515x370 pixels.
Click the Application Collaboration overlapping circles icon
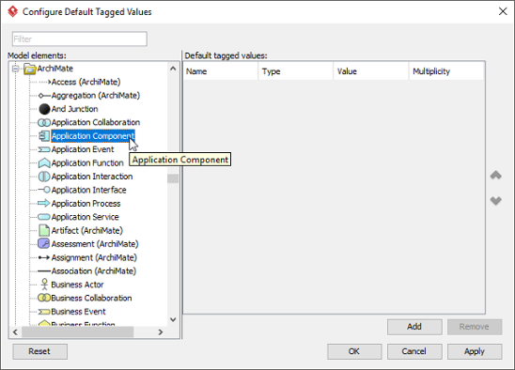point(44,122)
